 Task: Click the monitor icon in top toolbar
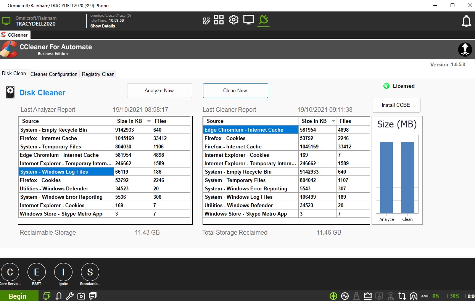click(x=248, y=20)
